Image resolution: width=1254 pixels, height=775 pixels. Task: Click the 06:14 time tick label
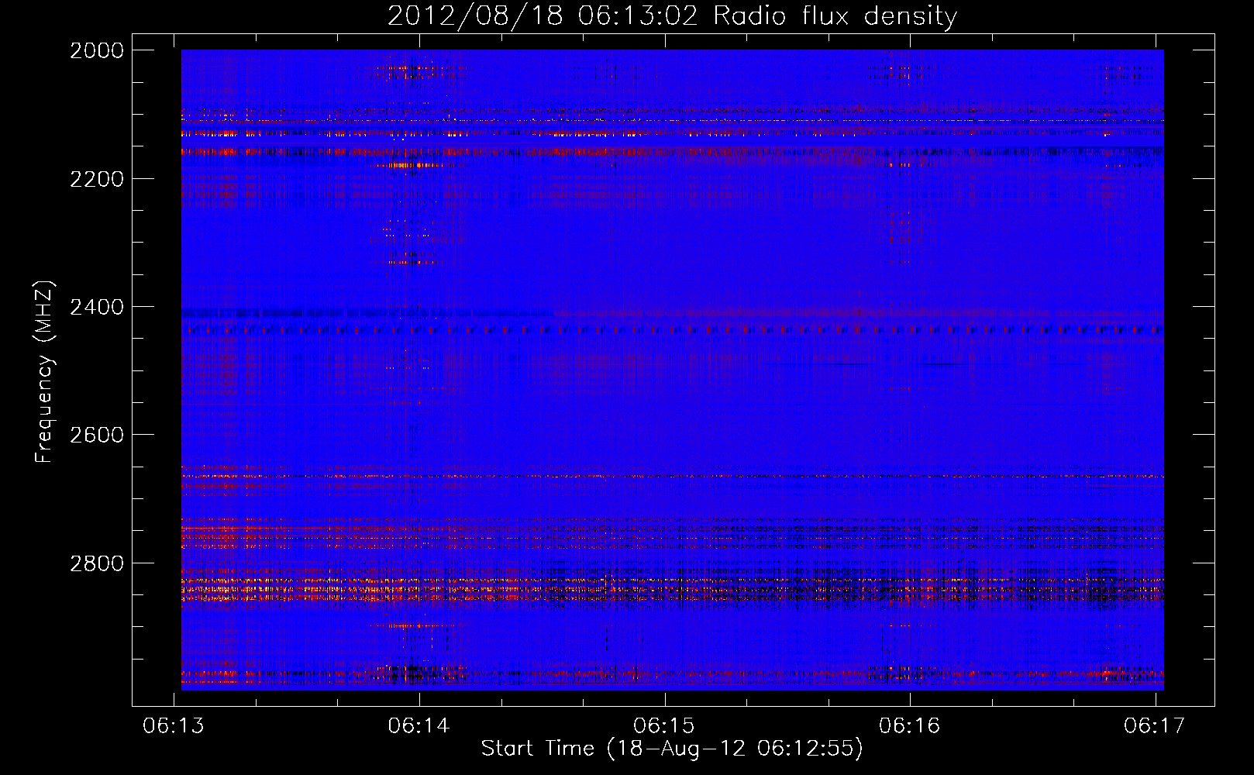419,725
